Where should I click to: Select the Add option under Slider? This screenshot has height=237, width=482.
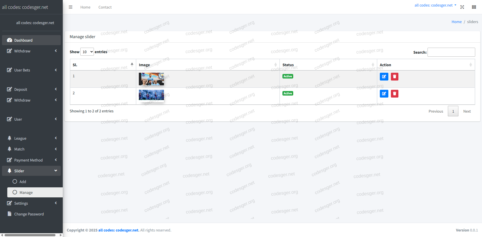[23, 182]
